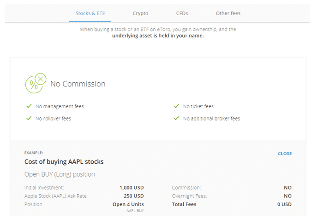Click the 'Position' row label
This screenshot has height=221, width=311.
point(33,204)
